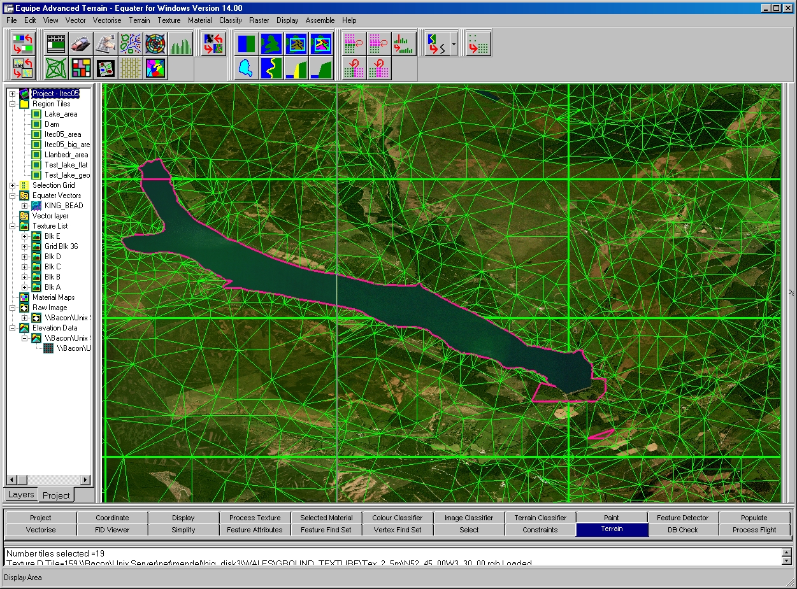Screen dimensions: 797x589
Task: Click the cyan lake shape icon
Action: (x=246, y=67)
